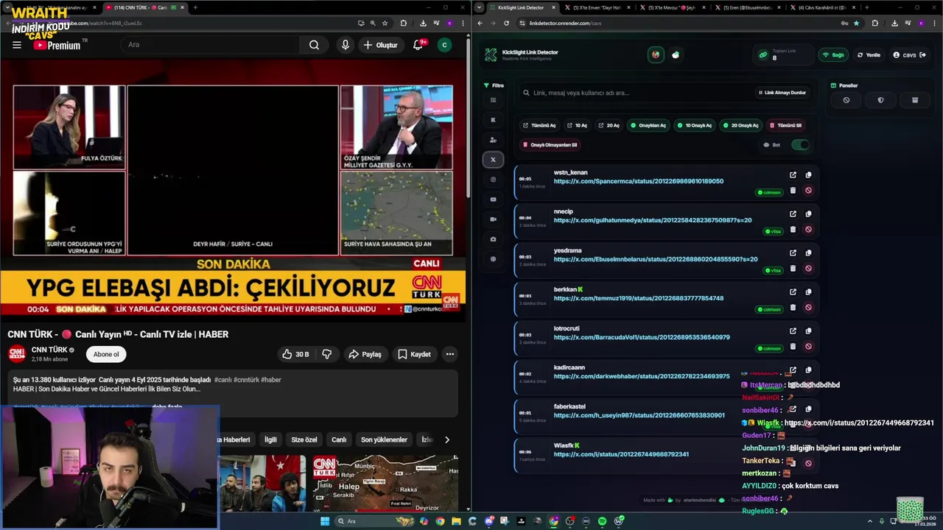The width and height of the screenshot is (943, 530).
Task: Open wstn_kenan's Spancermca status link
Action: tap(638, 181)
